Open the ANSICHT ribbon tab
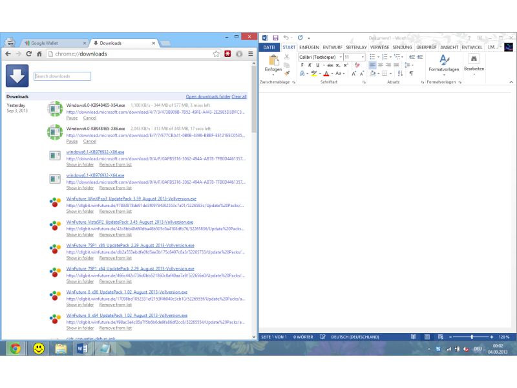 pyautogui.click(x=449, y=47)
